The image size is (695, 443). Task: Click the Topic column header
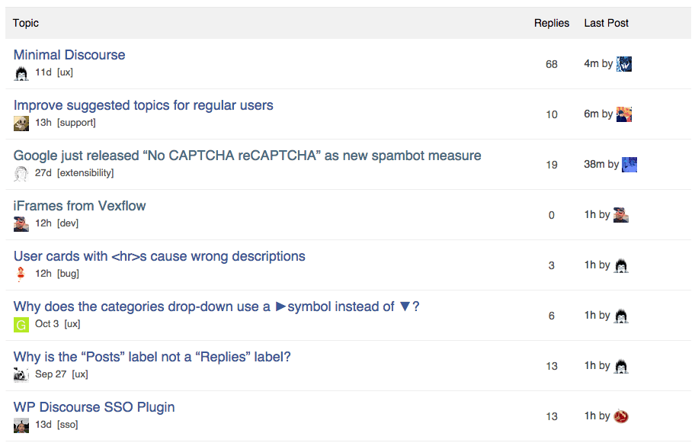point(26,23)
